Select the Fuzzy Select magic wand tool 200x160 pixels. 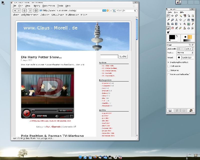tap(180, 16)
